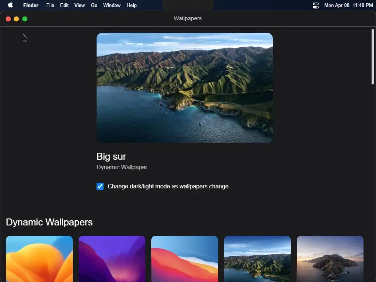Close the Wallpapers window with the red button
The width and height of the screenshot is (376, 282).
pos(8,19)
